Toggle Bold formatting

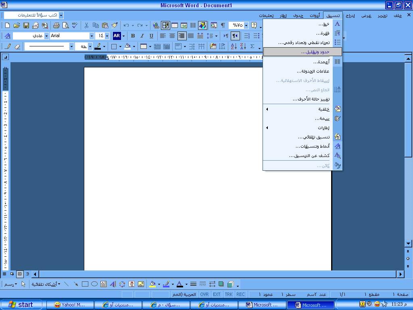(x=133, y=36)
